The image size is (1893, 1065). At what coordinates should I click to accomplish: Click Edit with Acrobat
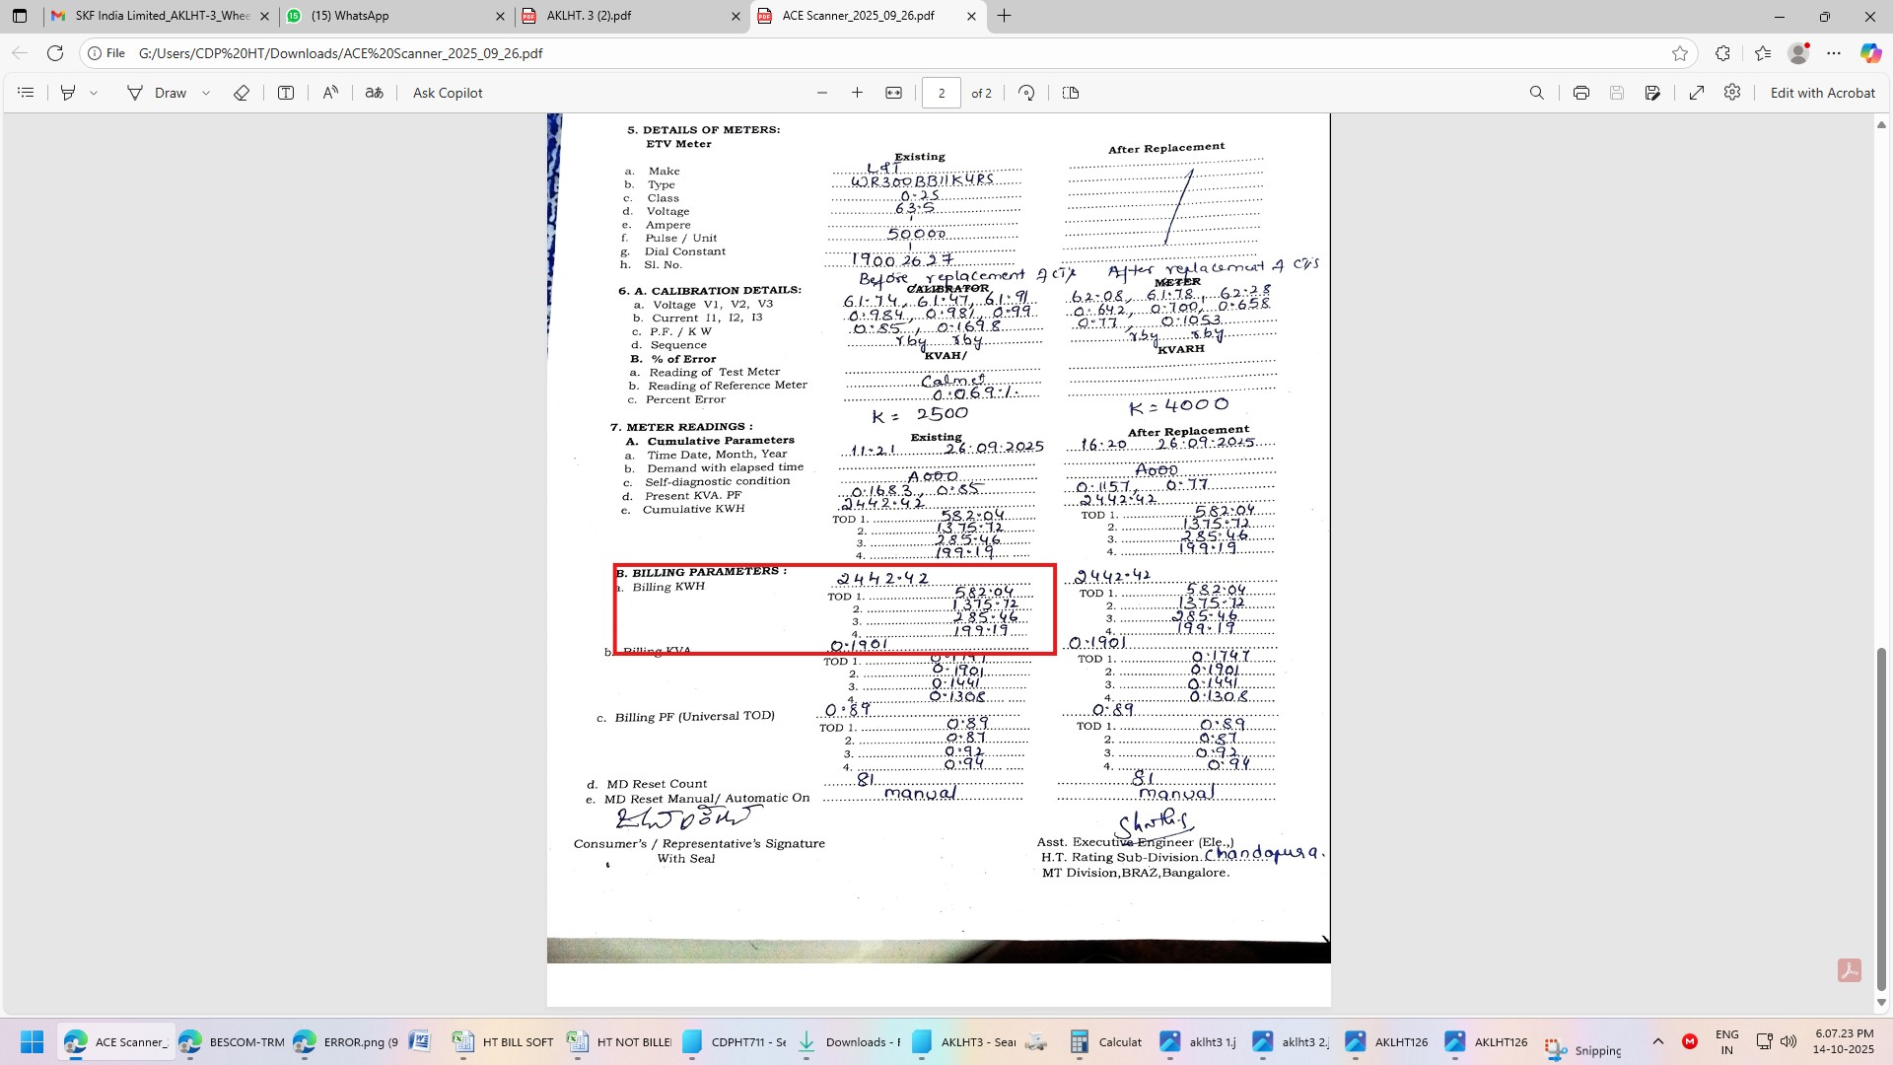(x=1822, y=93)
